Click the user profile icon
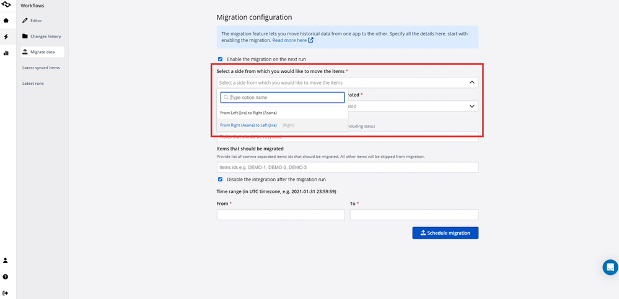The image size is (619, 299). coord(6,261)
